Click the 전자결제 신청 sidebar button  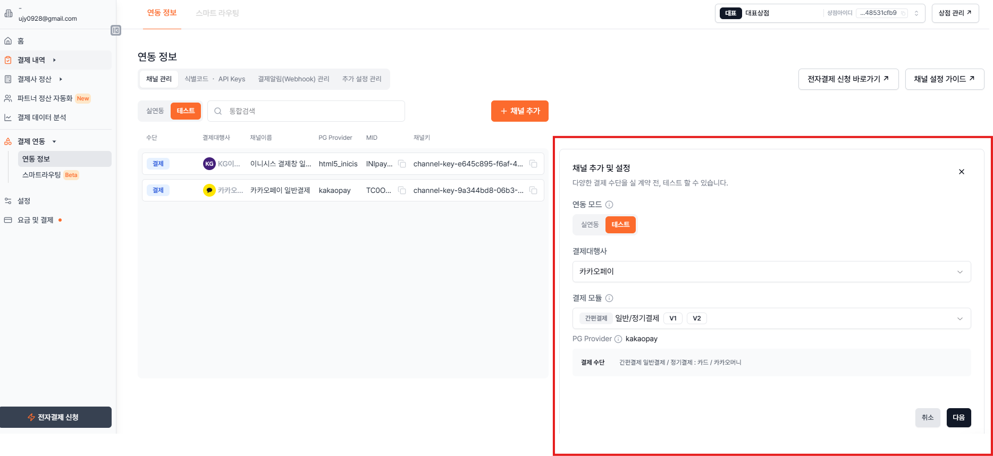pyautogui.click(x=56, y=417)
